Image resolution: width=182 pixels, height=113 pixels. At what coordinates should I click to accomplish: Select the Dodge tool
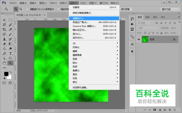(x=10, y=49)
